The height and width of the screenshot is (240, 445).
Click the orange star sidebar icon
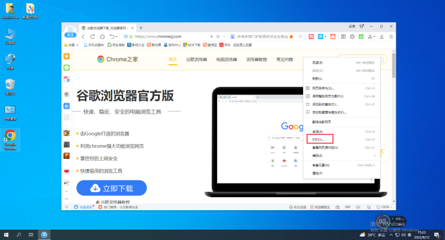pos(67,56)
